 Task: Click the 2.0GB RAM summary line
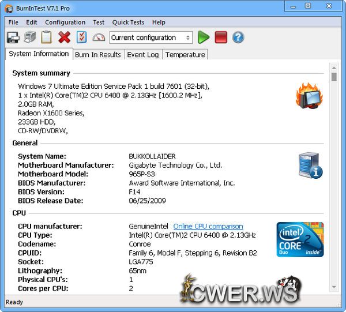point(36,104)
